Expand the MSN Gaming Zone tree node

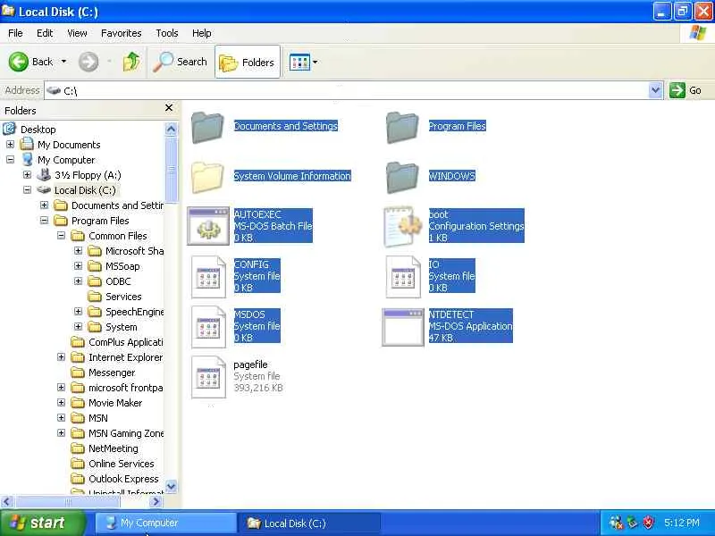pos(61,433)
